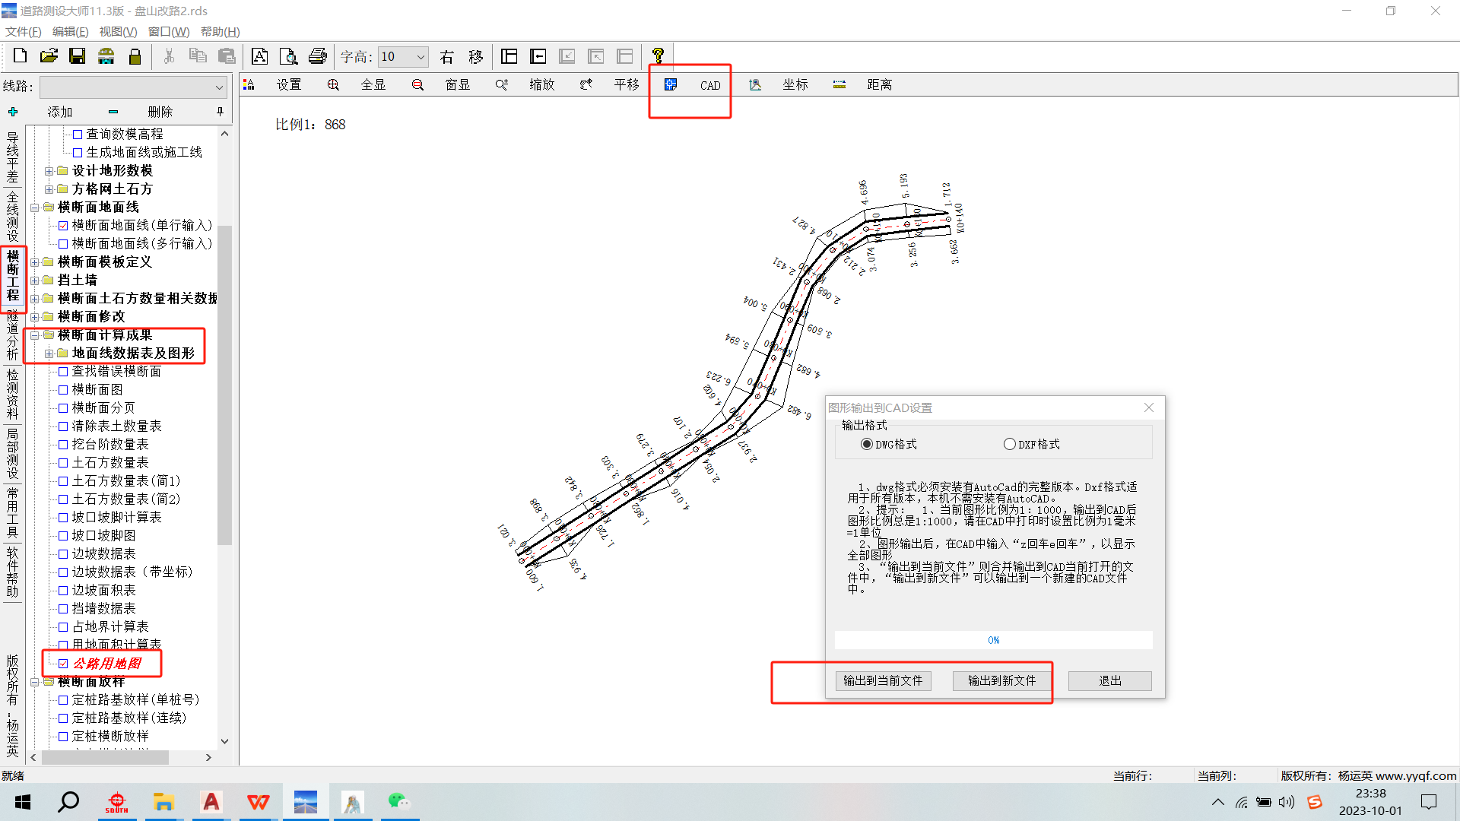Open print preview magnifier icon
Screen dimensions: 1460x821
(x=288, y=56)
